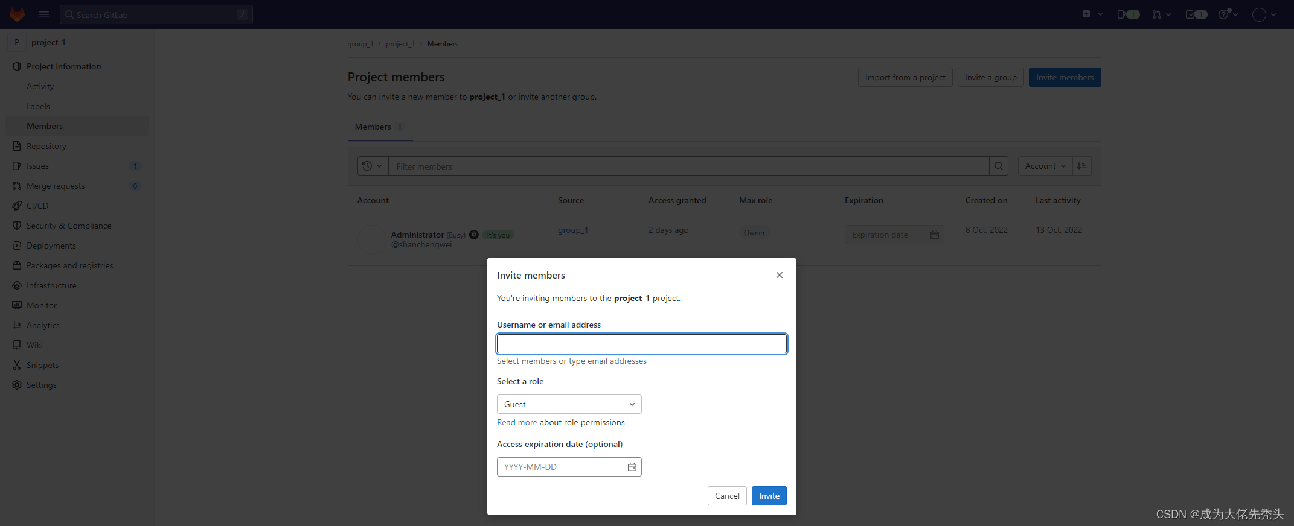The image size is (1294, 526).
Task: Click the CI/CD rocket icon
Action: pos(17,206)
